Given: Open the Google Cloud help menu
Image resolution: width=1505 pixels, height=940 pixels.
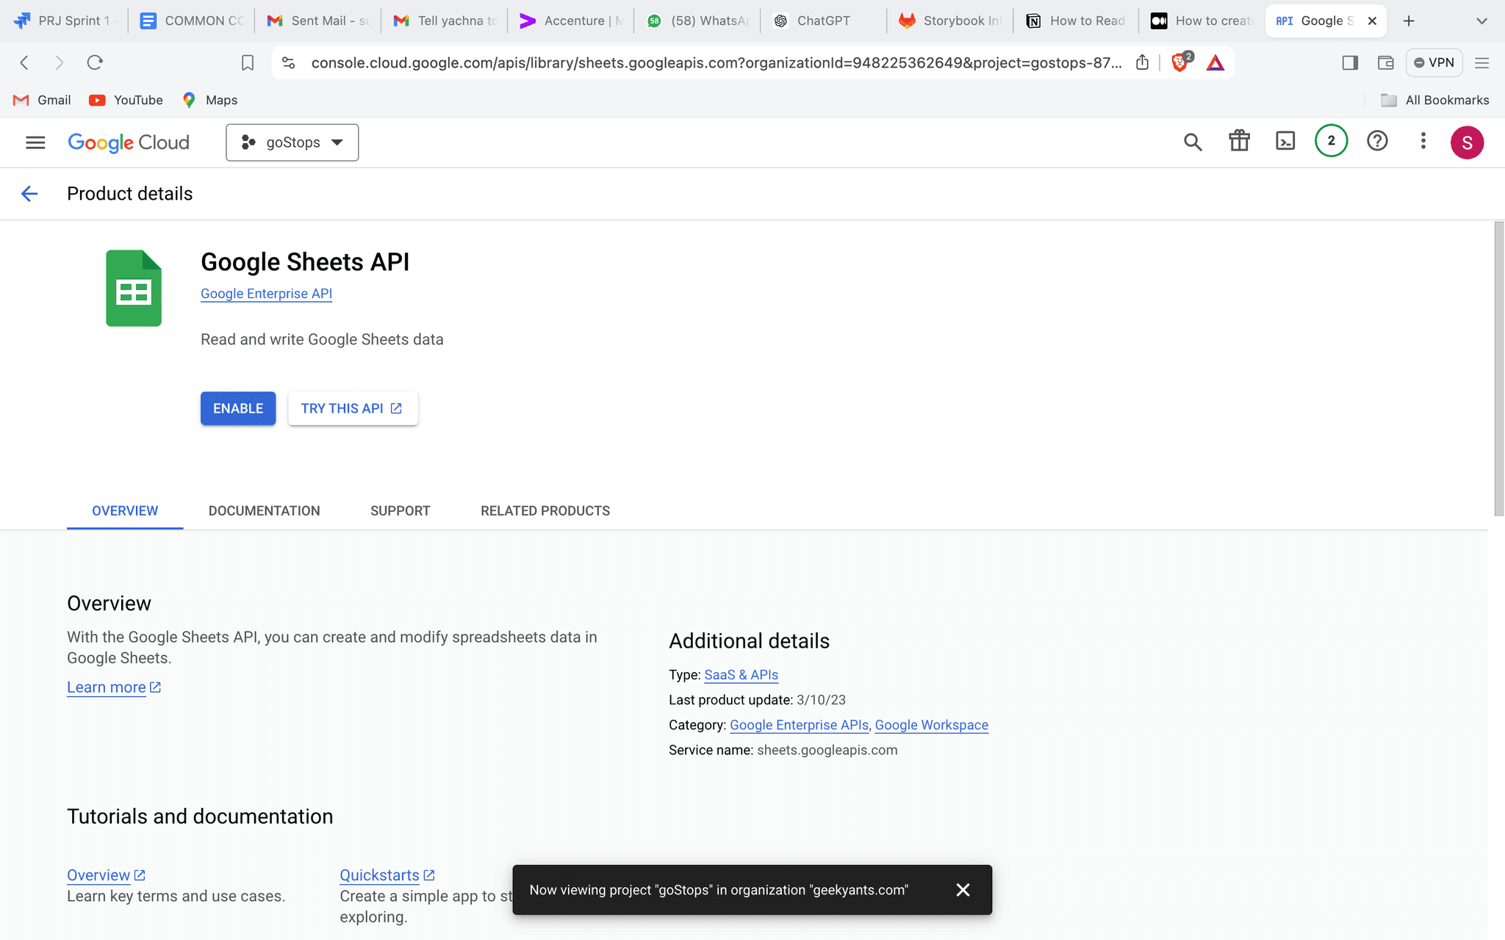Looking at the screenshot, I should click(x=1377, y=141).
